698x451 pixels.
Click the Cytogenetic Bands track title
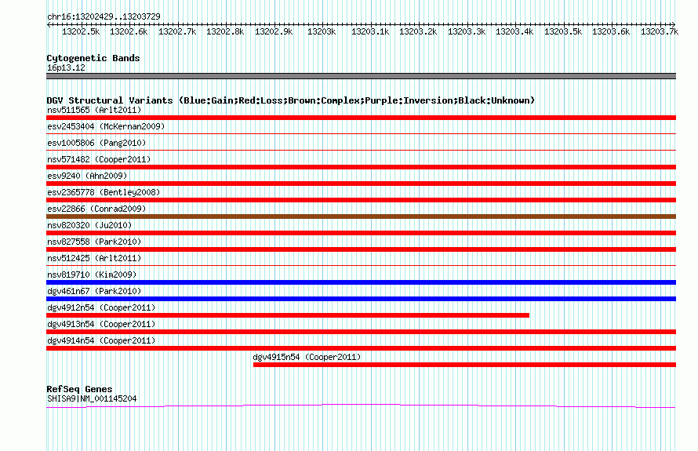(93, 58)
